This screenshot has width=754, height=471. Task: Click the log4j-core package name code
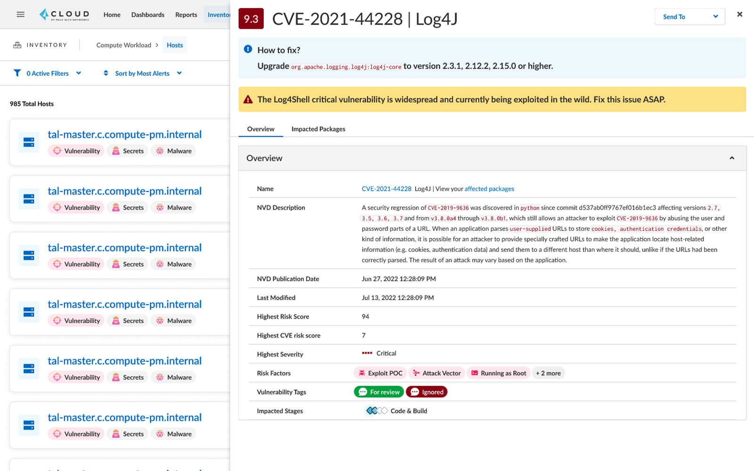click(346, 67)
